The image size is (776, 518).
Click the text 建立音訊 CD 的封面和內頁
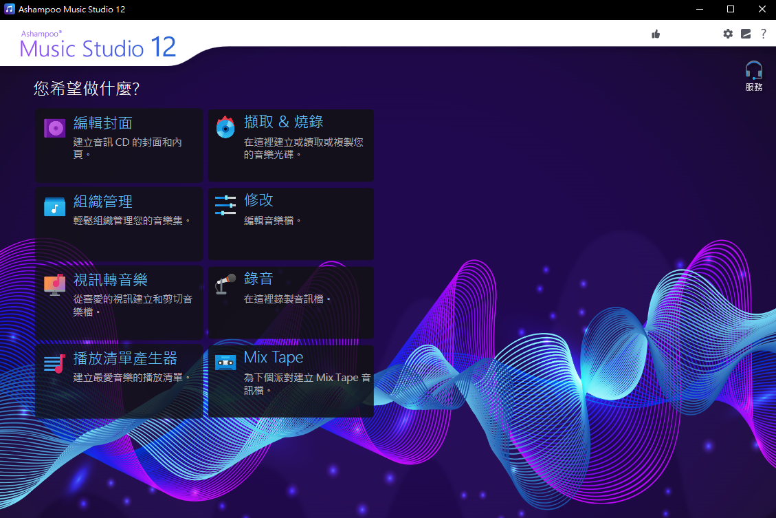pos(128,148)
